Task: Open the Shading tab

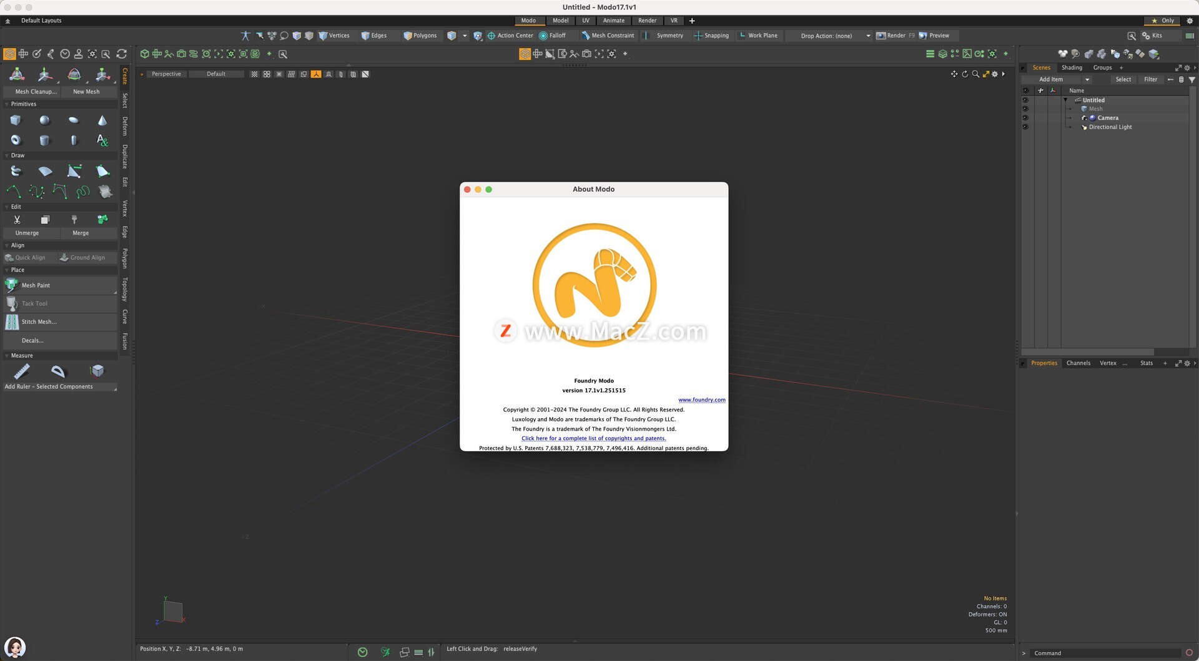Action: [x=1072, y=67]
